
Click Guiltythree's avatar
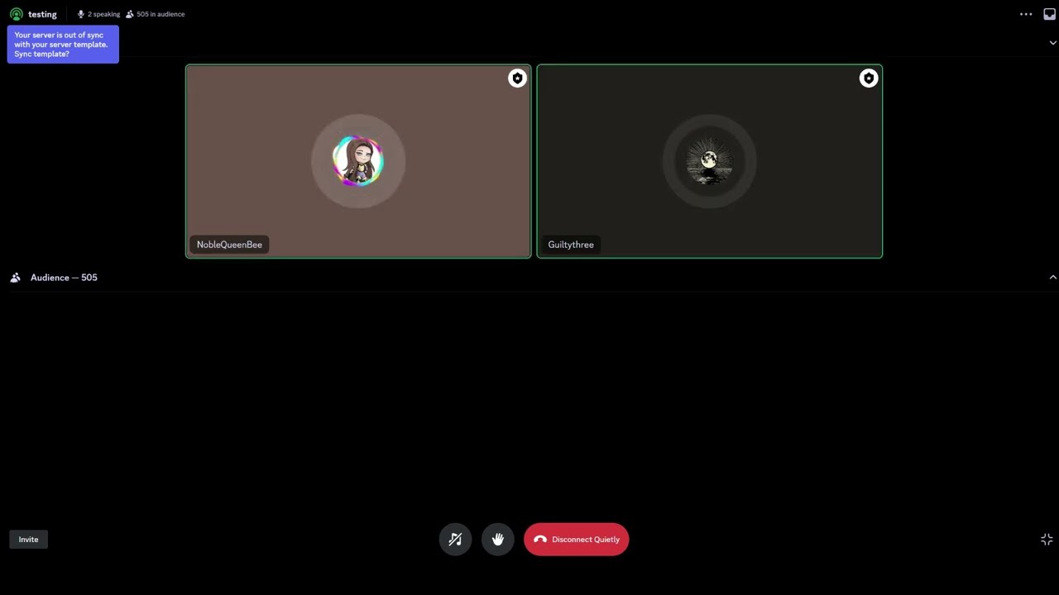(x=709, y=161)
